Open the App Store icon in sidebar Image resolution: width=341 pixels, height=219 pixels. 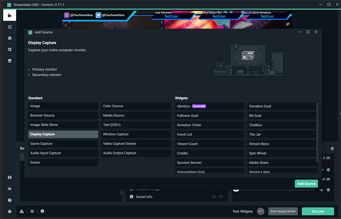pyautogui.click(x=10, y=61)
